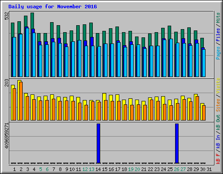The image size is (223, 174).
Task: Click day 7 on the x-axis
Action: tap(54, 169)
